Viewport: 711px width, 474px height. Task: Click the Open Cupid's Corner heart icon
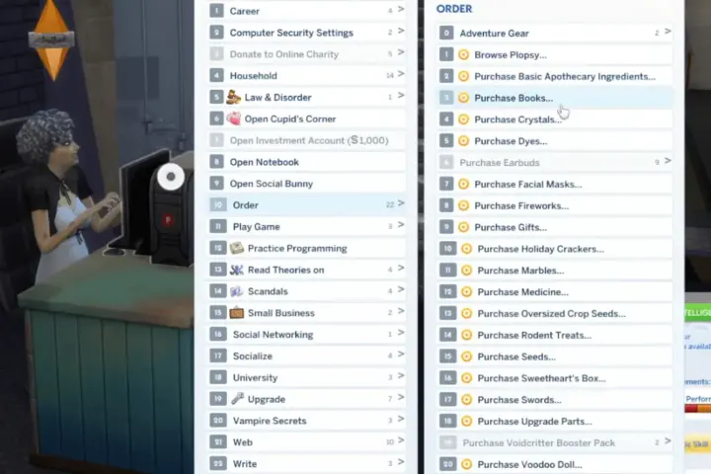tap(233, 118)
